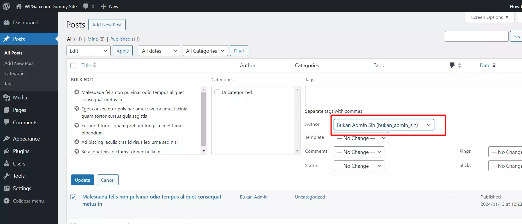The image size is (522, 224).
Task: Remove 'Malesuada felis non pulvinar' from bulk edit
Action: 77,92
